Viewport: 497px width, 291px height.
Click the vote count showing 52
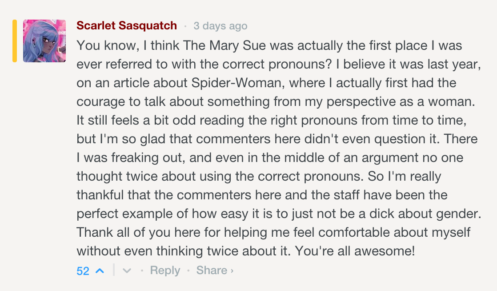point(83,271)
